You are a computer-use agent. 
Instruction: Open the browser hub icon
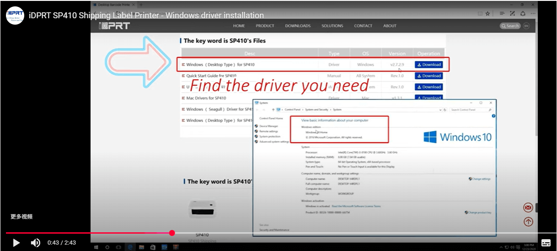(502, 14)
